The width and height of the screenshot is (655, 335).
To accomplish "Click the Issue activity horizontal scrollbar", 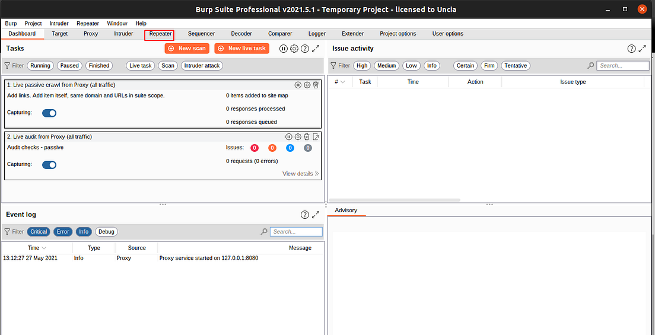I will [395, 200].
